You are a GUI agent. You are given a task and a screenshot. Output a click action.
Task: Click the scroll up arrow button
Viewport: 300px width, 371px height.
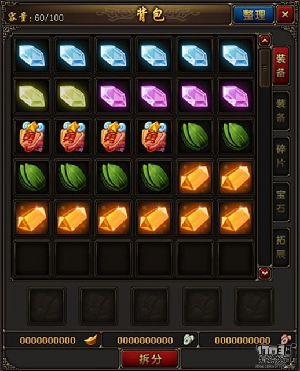[x=265, y=41]
